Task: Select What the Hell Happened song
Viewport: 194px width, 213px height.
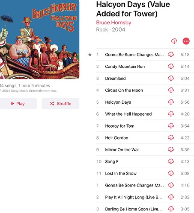Action: (145, 114)
